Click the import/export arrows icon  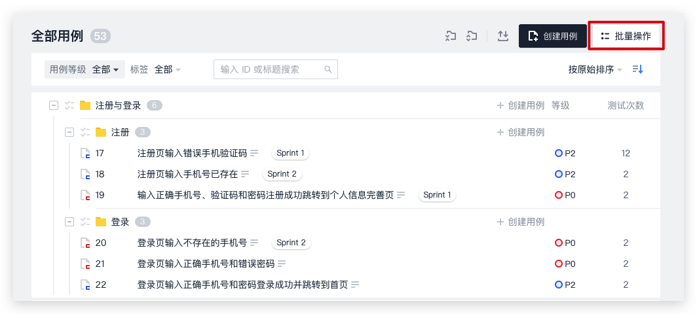502,36
